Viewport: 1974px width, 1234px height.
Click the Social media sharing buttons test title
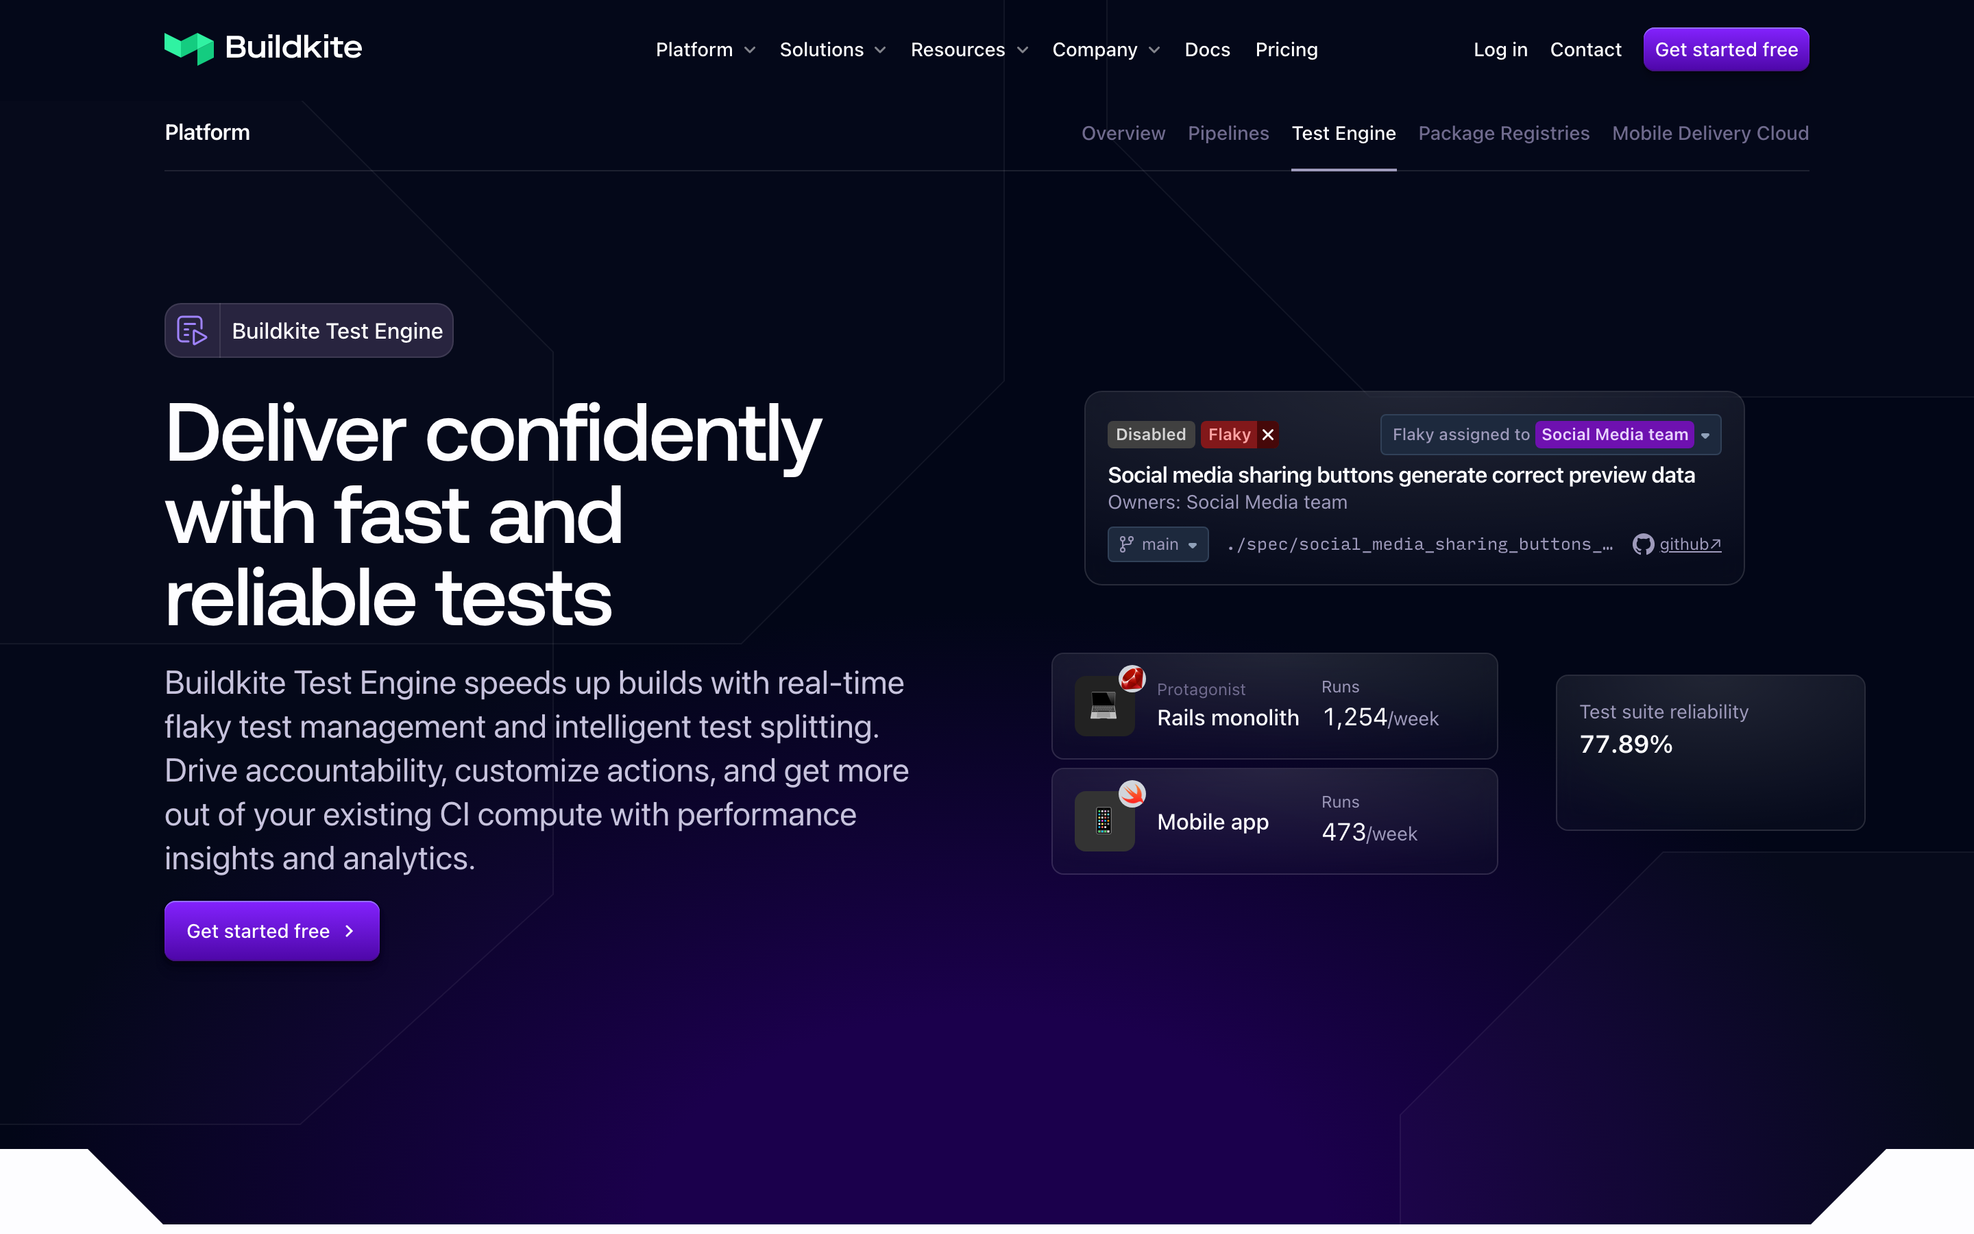(x=1400, y=475)
